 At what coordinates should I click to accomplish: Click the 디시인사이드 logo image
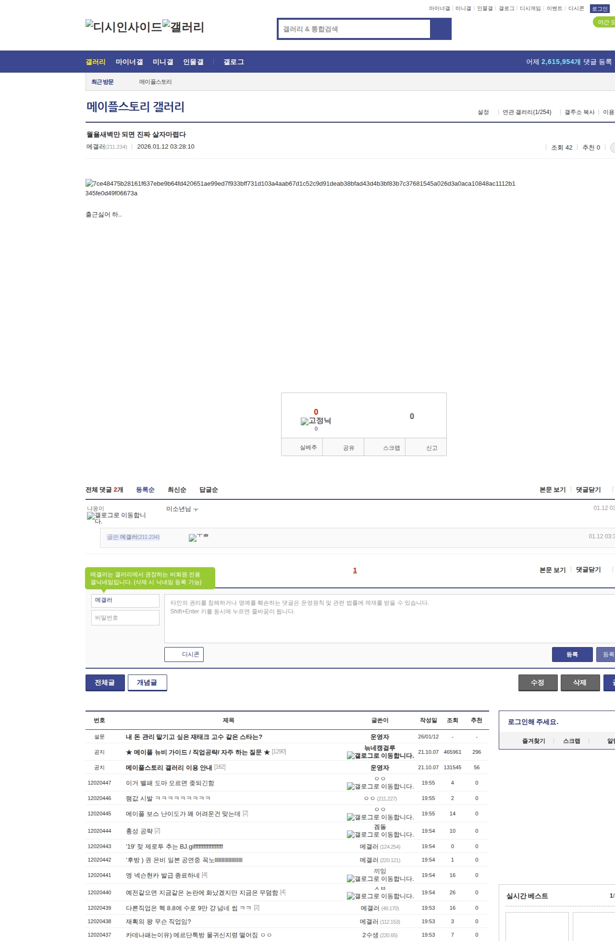coord(123,27)
